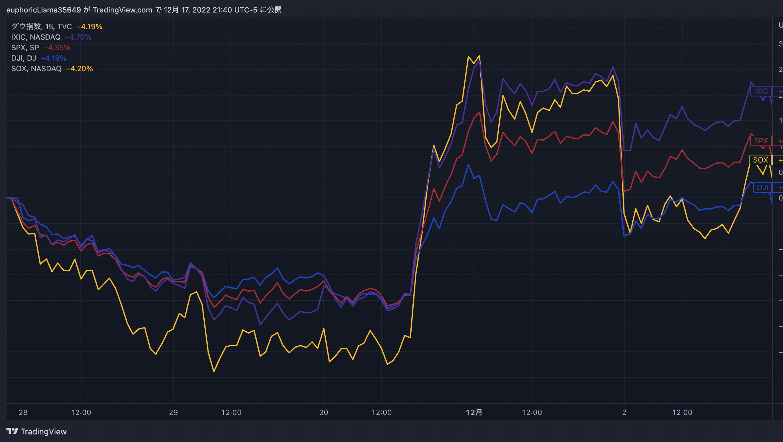
Task: Click the TradingView logo icon bottom-left
Action: pyautogui.click(x=12, y=432)
